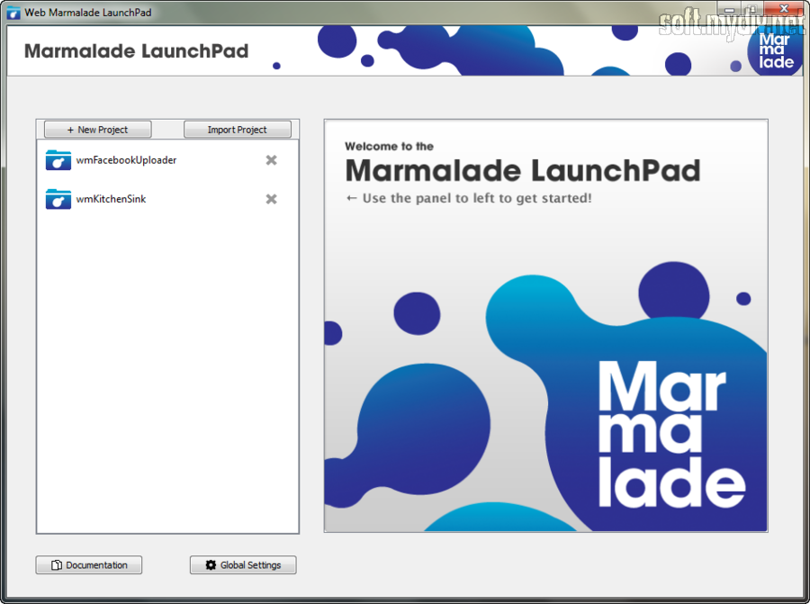810x604 pixels.
Task: Close the Web Marmalade LaunchPad window
Action: (x=784, y=8)
